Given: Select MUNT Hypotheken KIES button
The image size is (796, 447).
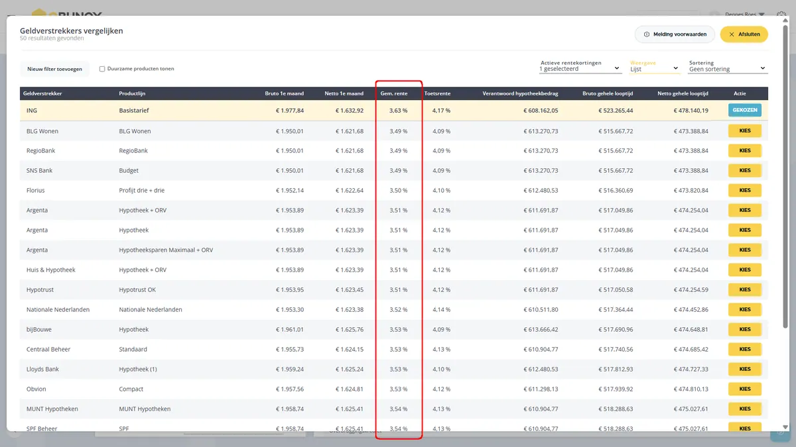Looking at the screenshot, I should tap(745, 409).
